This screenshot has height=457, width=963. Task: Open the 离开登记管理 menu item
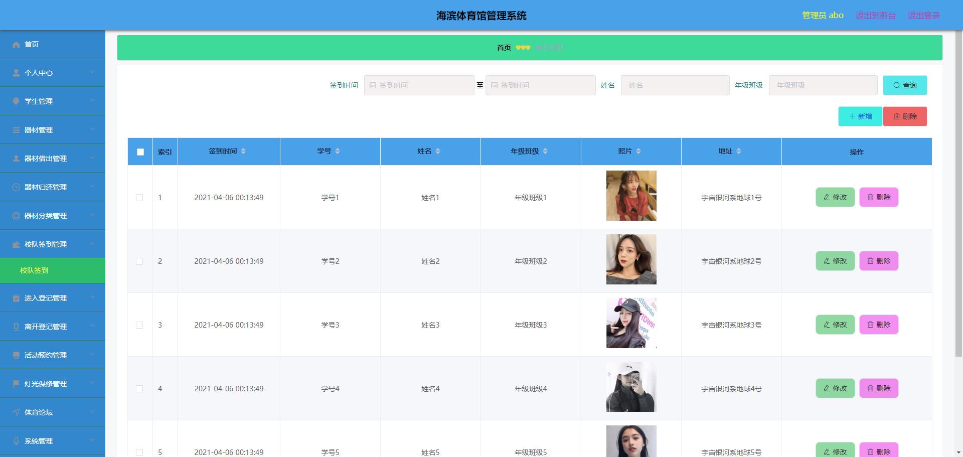coord(53,327)
